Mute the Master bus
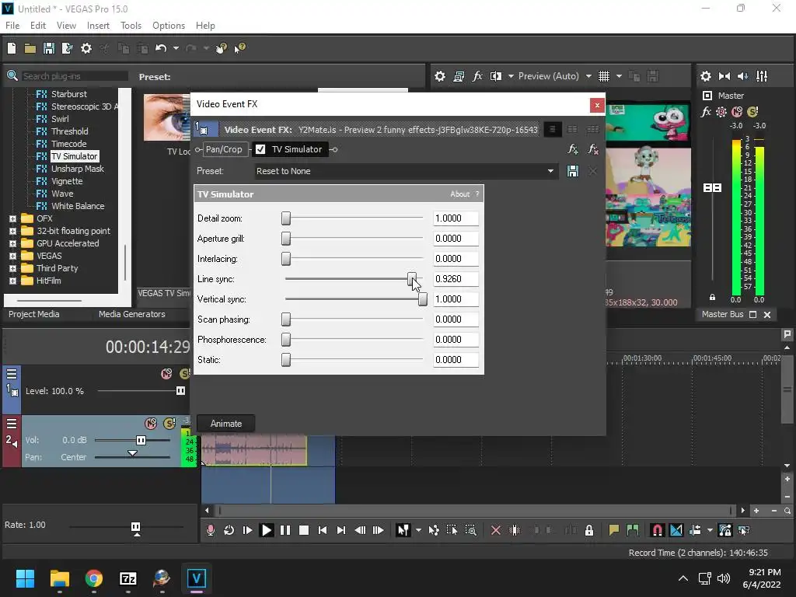Screen dimensions: 796x597 coord(737,112)
